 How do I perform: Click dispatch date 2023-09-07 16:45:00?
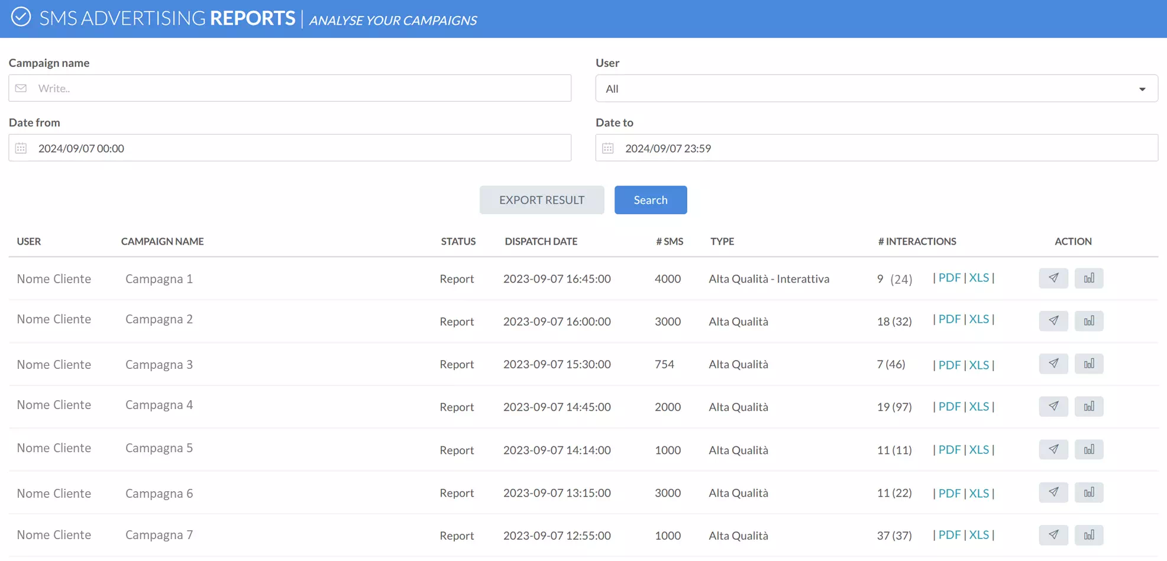557,278
